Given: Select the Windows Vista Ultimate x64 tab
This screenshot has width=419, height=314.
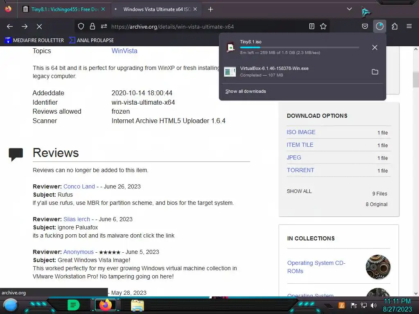Looking at the screenshot, I should [157, 9].
